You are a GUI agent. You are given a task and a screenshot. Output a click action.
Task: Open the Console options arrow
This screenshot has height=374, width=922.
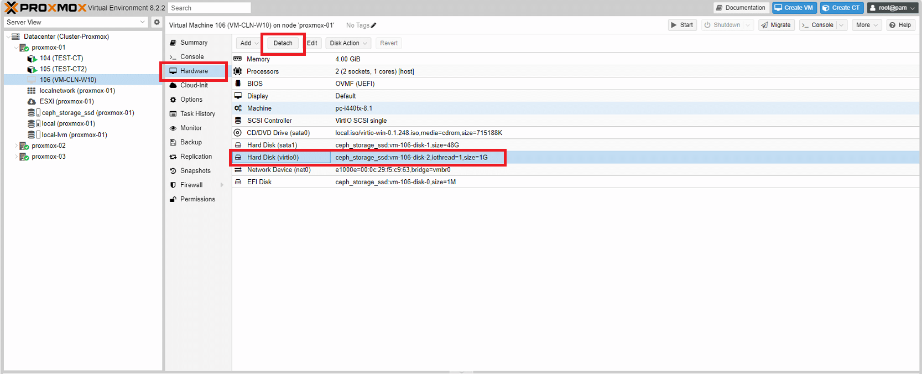[842, 25]
